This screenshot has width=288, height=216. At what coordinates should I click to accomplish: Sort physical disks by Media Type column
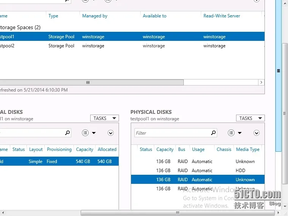(x=248, y=149)
